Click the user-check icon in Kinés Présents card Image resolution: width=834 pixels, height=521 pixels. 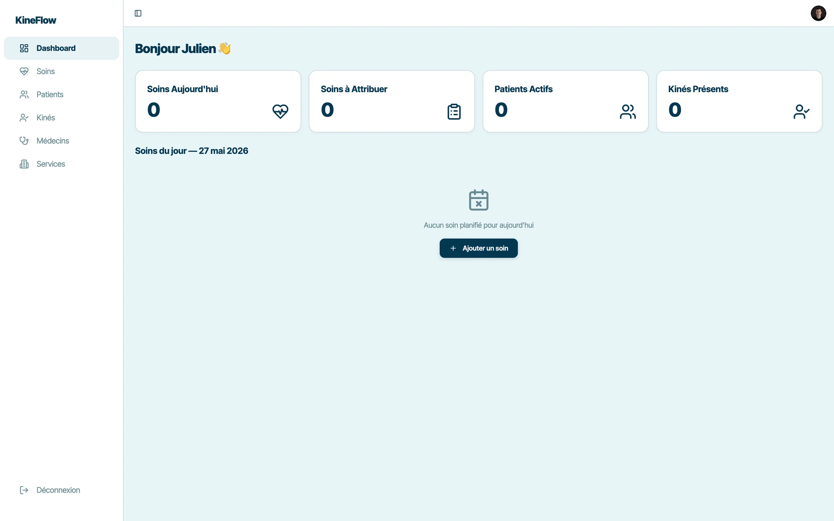(x=801, y=111)
